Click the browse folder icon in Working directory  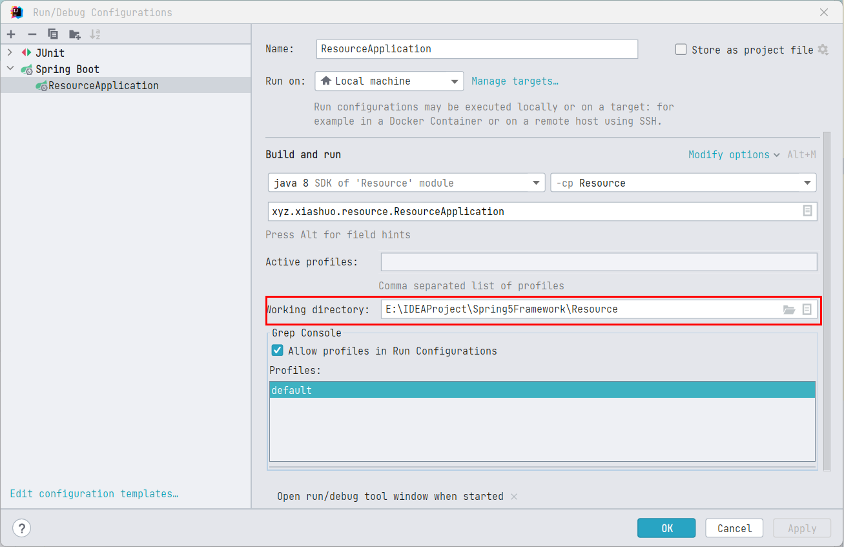pyautogui.click(x=788, y=309)
